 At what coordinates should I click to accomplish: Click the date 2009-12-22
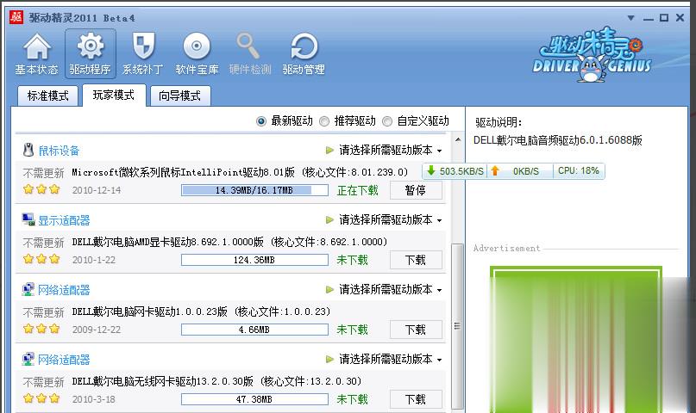[97, 330]
